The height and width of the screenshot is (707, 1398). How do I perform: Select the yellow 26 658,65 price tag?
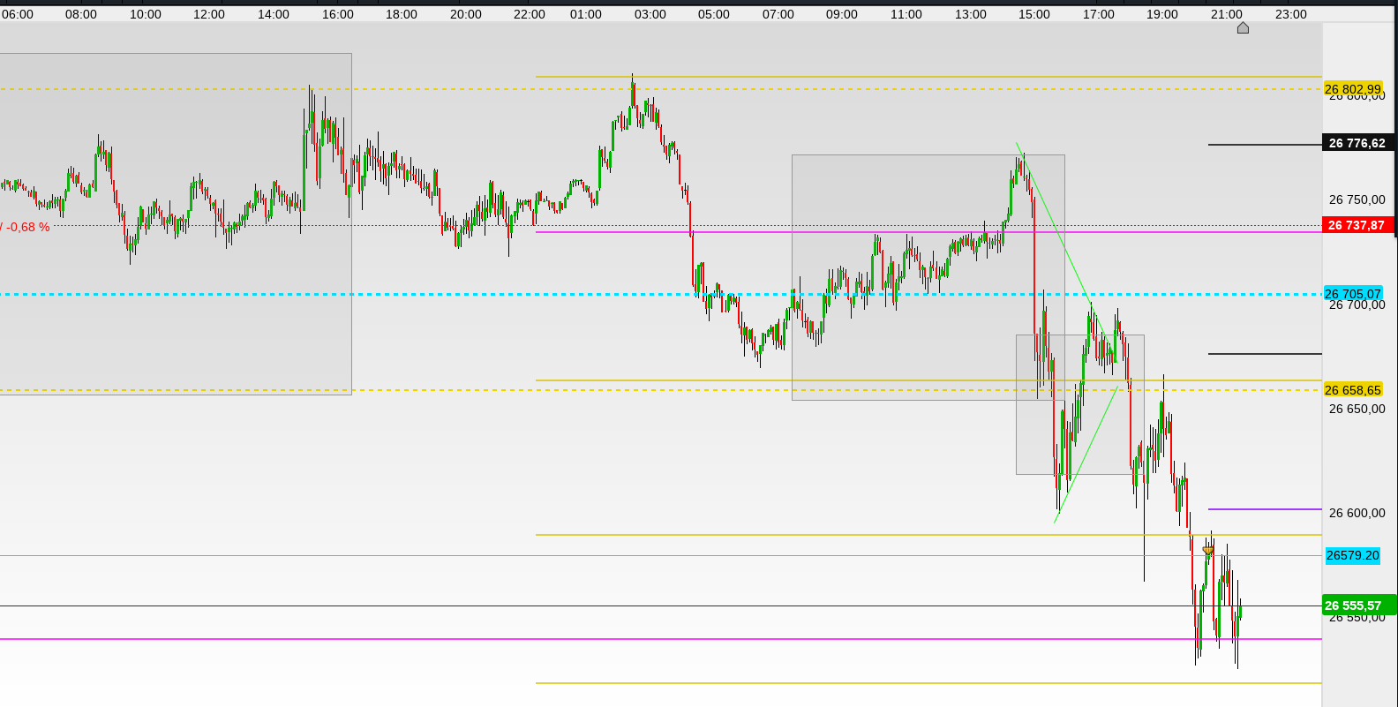click(x=1352, y=390)
